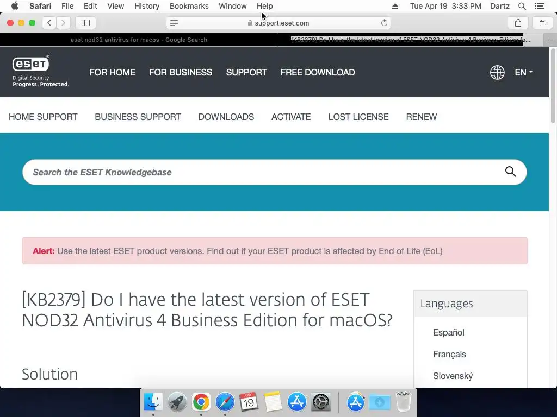The width and height of the screenshot is (557, 417).
Task: Click the KB2379 article heading
Action: point(207,310)
